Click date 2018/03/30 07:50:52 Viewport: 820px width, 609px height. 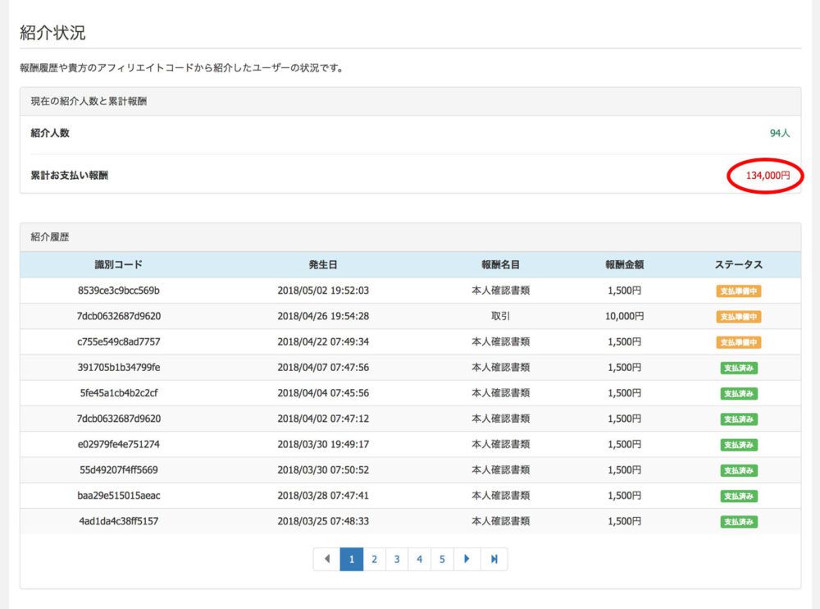pos(323,469)
